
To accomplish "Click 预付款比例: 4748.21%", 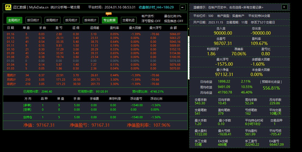I will point(148,92).
